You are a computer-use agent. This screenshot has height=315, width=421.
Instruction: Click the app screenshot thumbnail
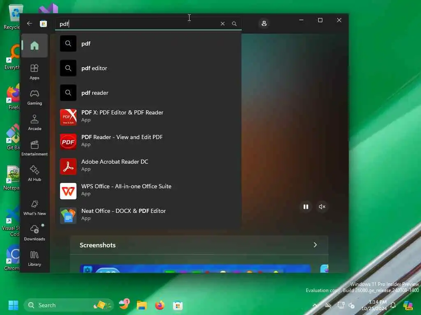[x=195, y=268]
